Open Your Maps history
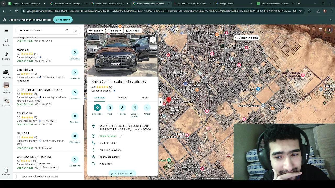The width and height of the screenshot is (335, 188). coord(110,157)
